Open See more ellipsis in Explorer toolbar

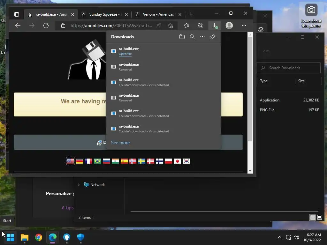(x=266, y=51)
